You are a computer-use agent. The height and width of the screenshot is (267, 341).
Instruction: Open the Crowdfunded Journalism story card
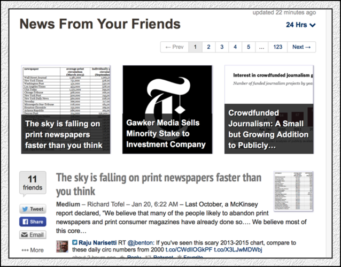[x=269, y=109]
